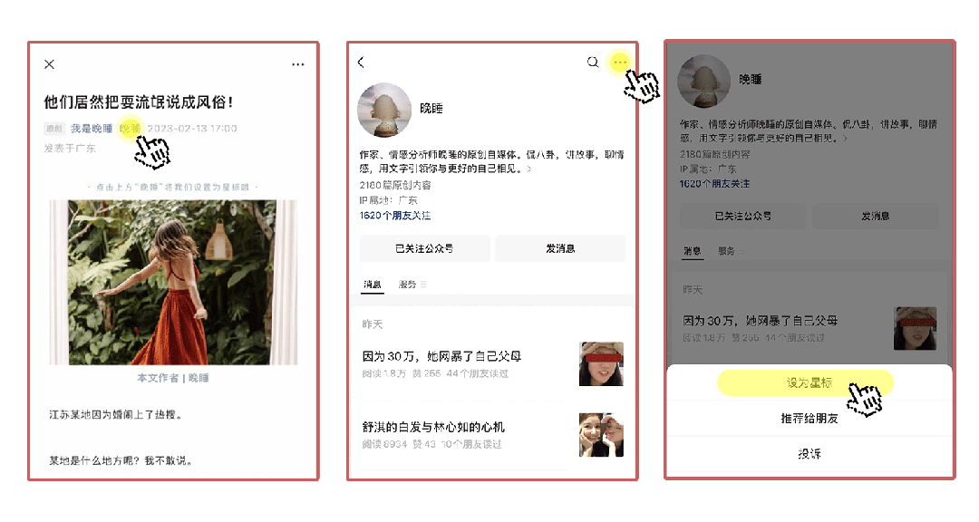This screenshot has width=979, height=522.
Task: Tap the 晚睡 profile avatar
Action: click(384, 110)
